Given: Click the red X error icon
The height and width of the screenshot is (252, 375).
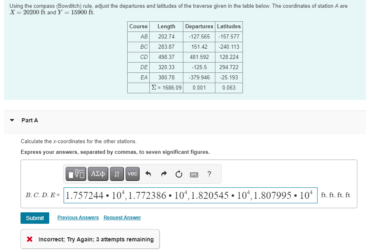Looking at the screenshot, I should [x=29, y=239].
